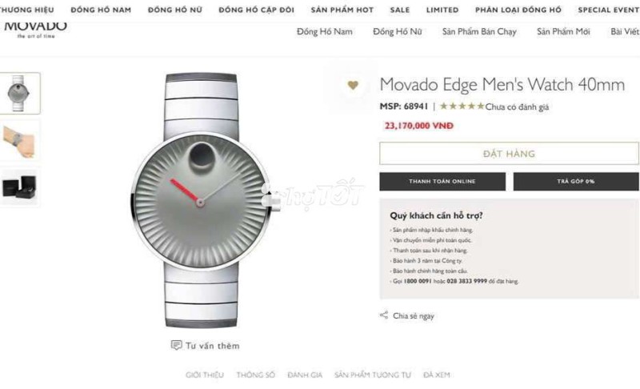Click the heart wishlist icon
Screen dimensions: 640x389
(x=353, y=85)
